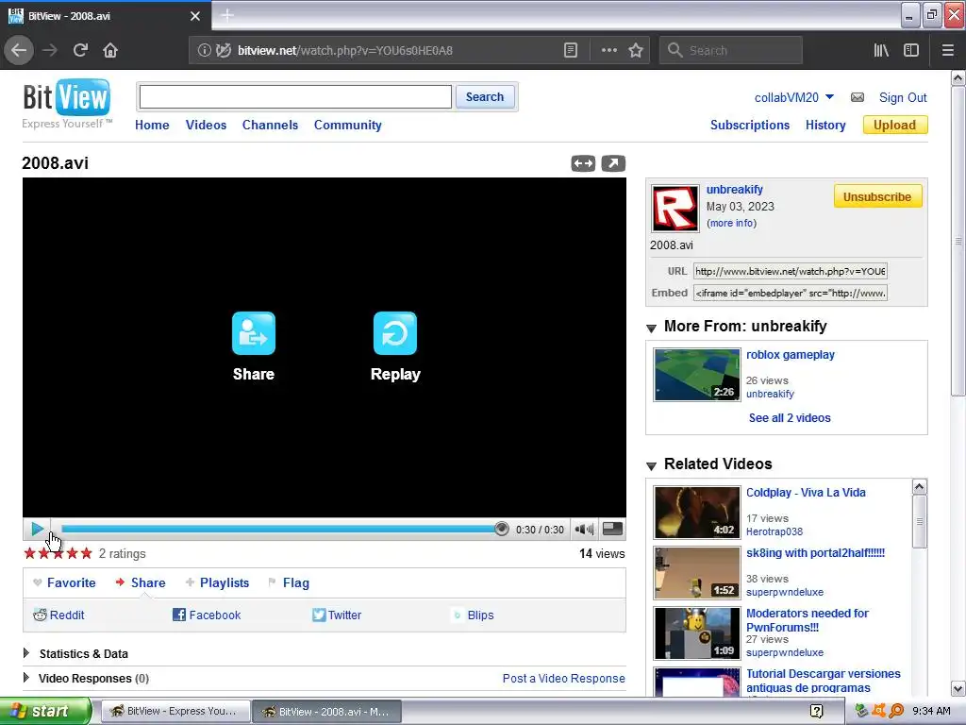Select the Share tab below the video
This screenshot has height=725, width=966.
[141, 582]
